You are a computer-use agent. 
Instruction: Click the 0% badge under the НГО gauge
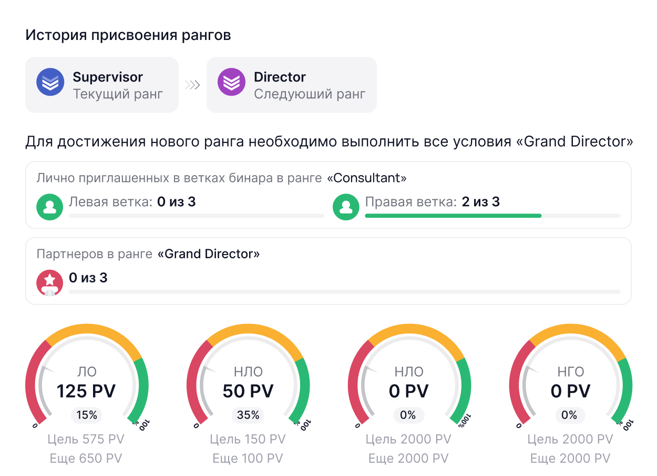[570, 415]
